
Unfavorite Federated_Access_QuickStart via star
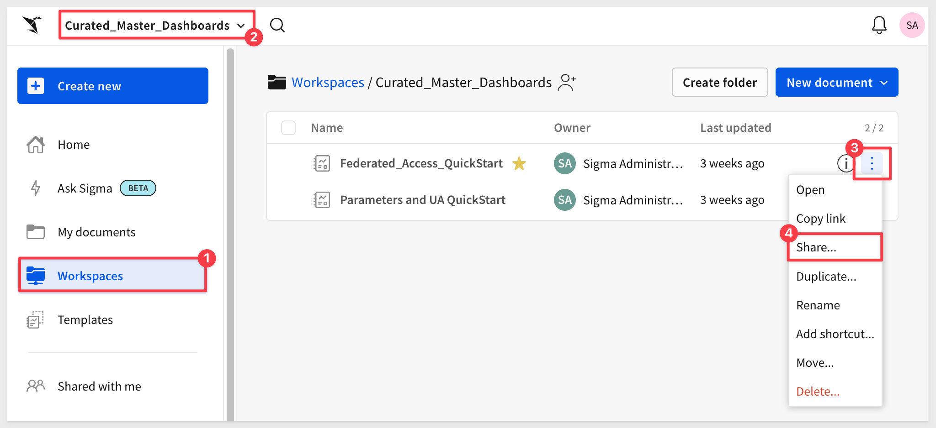[519, 163]
